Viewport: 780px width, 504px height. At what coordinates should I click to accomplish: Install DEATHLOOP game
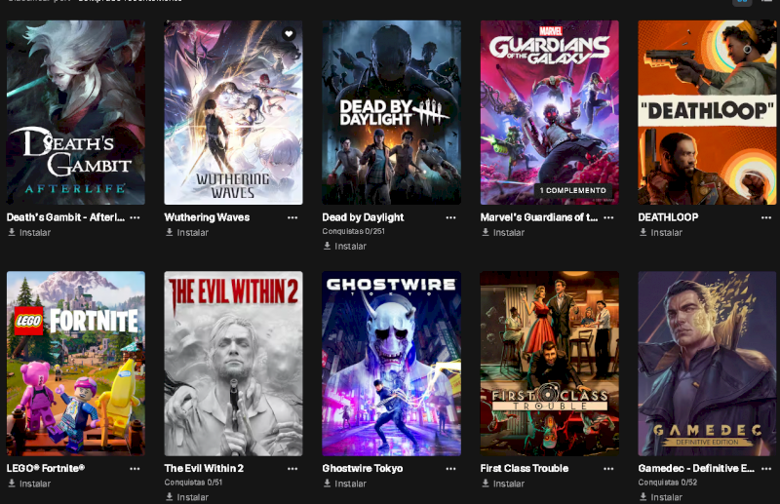[x=661, y=232]
